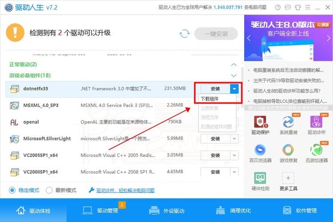Click the openal AL icon
This screenshot has height=222, width=333.
click(14, 122)
